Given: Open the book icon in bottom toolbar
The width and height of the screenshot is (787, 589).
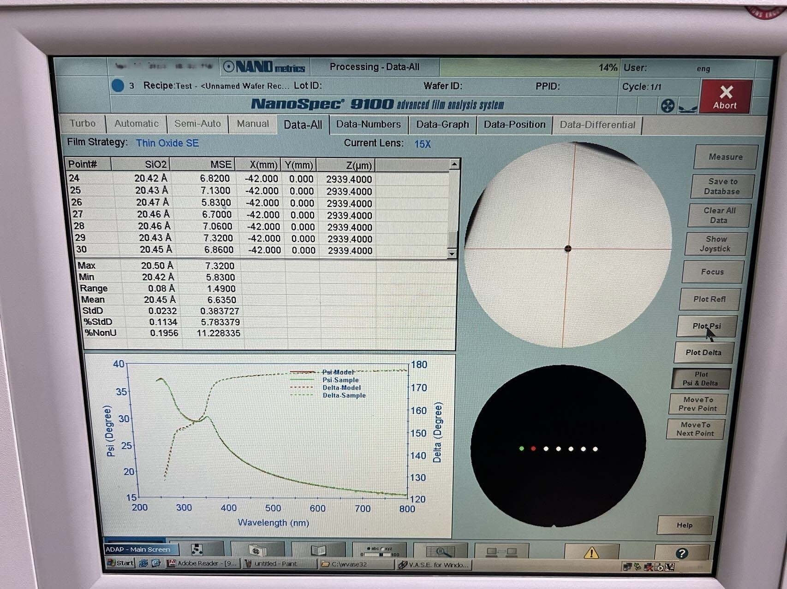Looking at the screenshot, I should click(318, 550).
